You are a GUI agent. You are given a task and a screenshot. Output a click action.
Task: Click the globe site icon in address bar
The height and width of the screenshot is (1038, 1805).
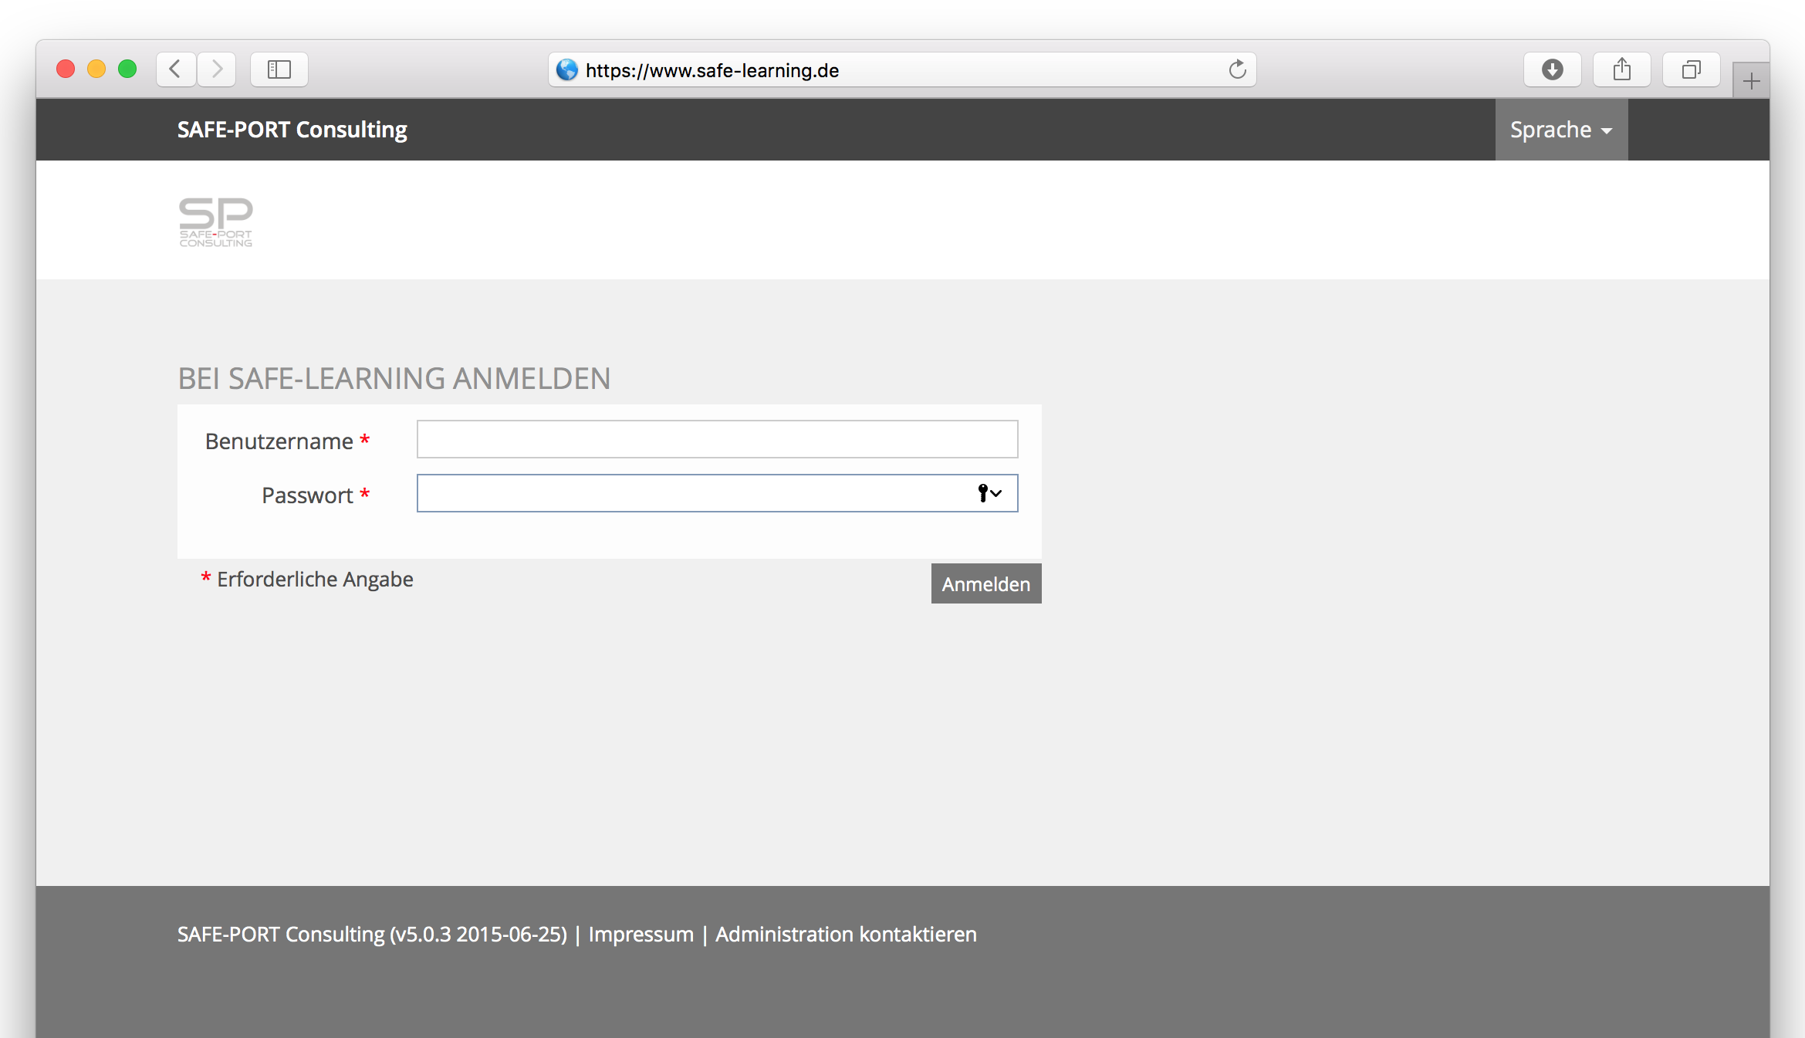pyautogui.click(x=567, y=69)
